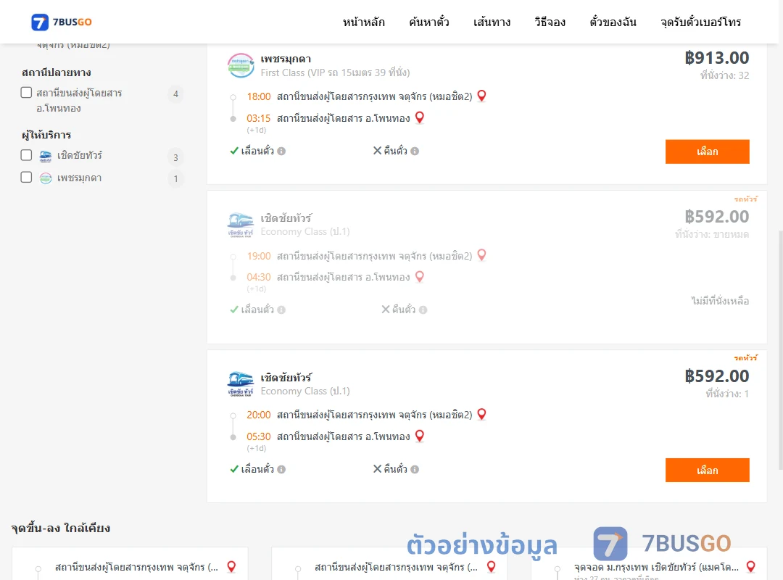Click ที่นั่งว่าง: 1 seat count

coord(727,394)
